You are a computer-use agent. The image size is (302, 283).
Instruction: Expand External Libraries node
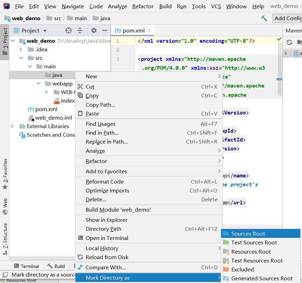click(12, 126)
